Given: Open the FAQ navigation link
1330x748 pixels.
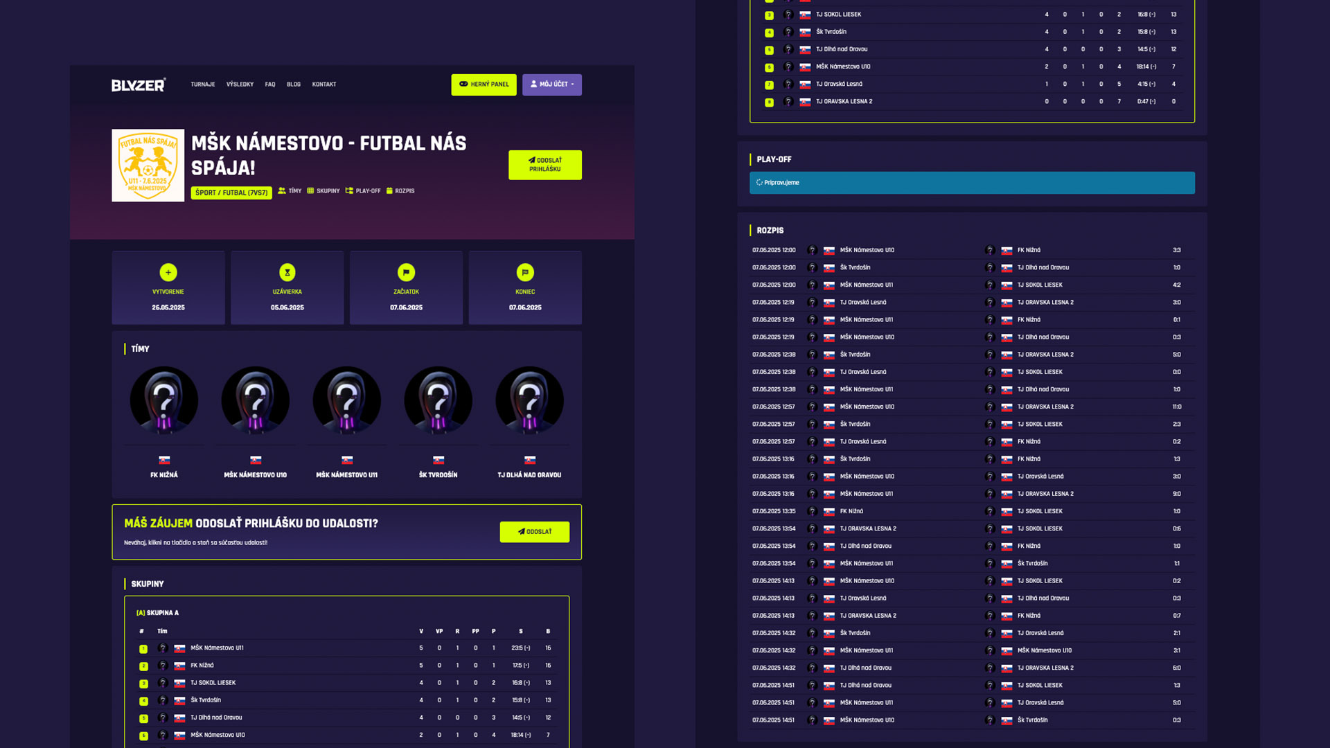Looking at the screenshot, I should tap(270, 84).
